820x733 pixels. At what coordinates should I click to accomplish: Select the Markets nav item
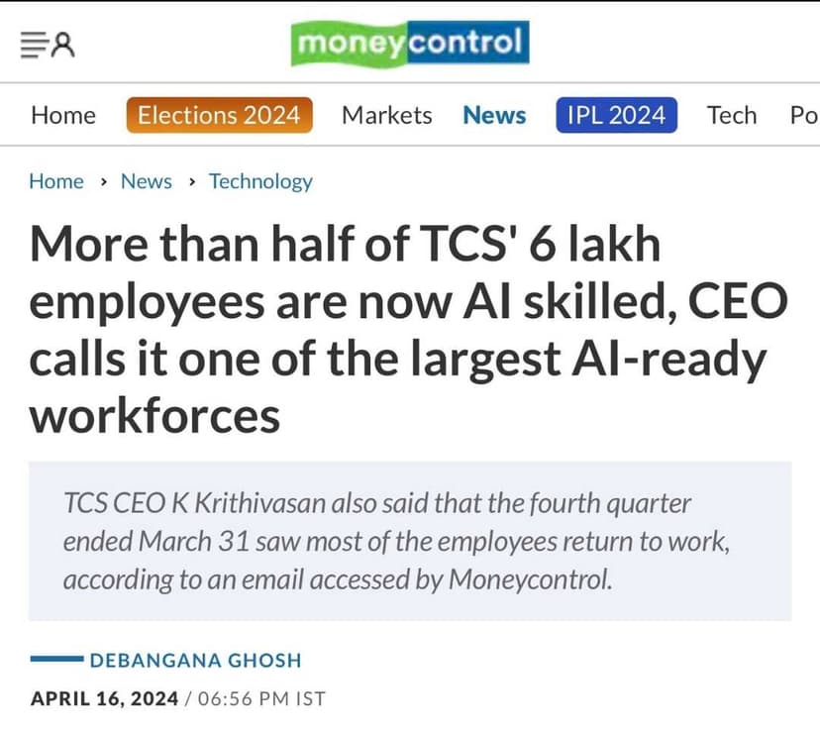pos(386,116)
